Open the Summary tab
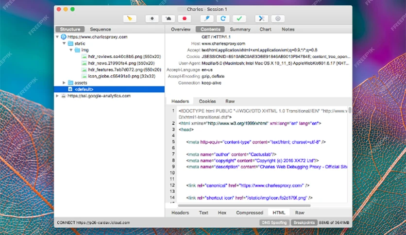406x235 pixels. pyautogui.click(x=240, y=29)
